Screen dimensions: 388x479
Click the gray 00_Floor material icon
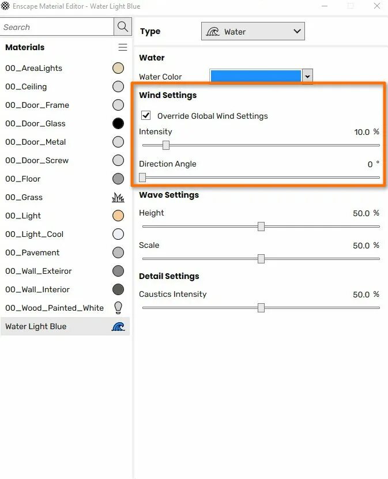[118, 179]
